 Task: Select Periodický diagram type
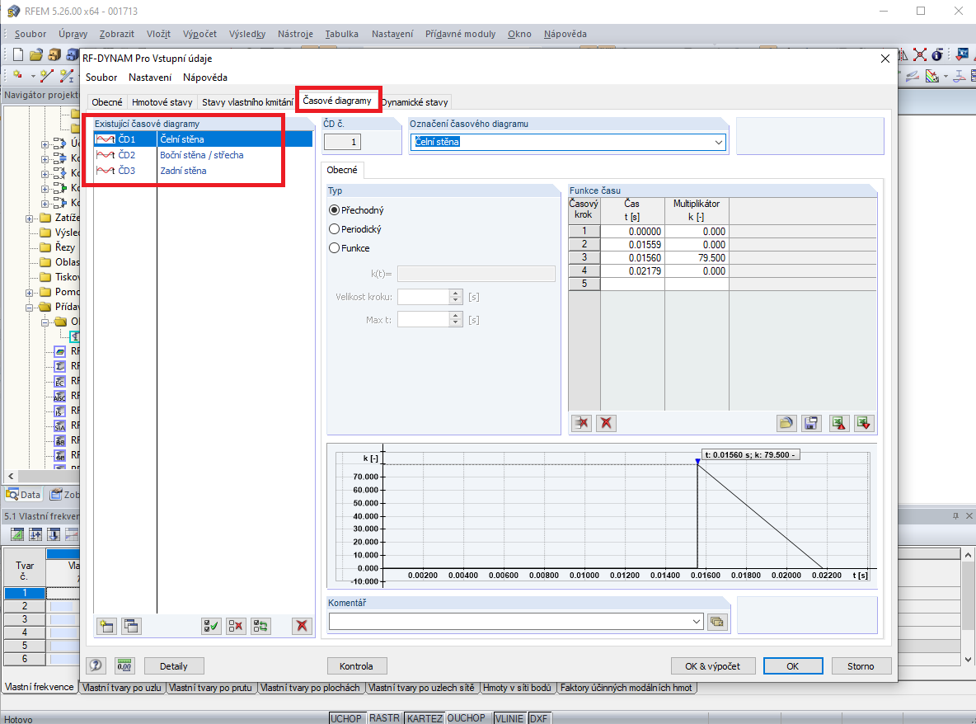point(355,229)
